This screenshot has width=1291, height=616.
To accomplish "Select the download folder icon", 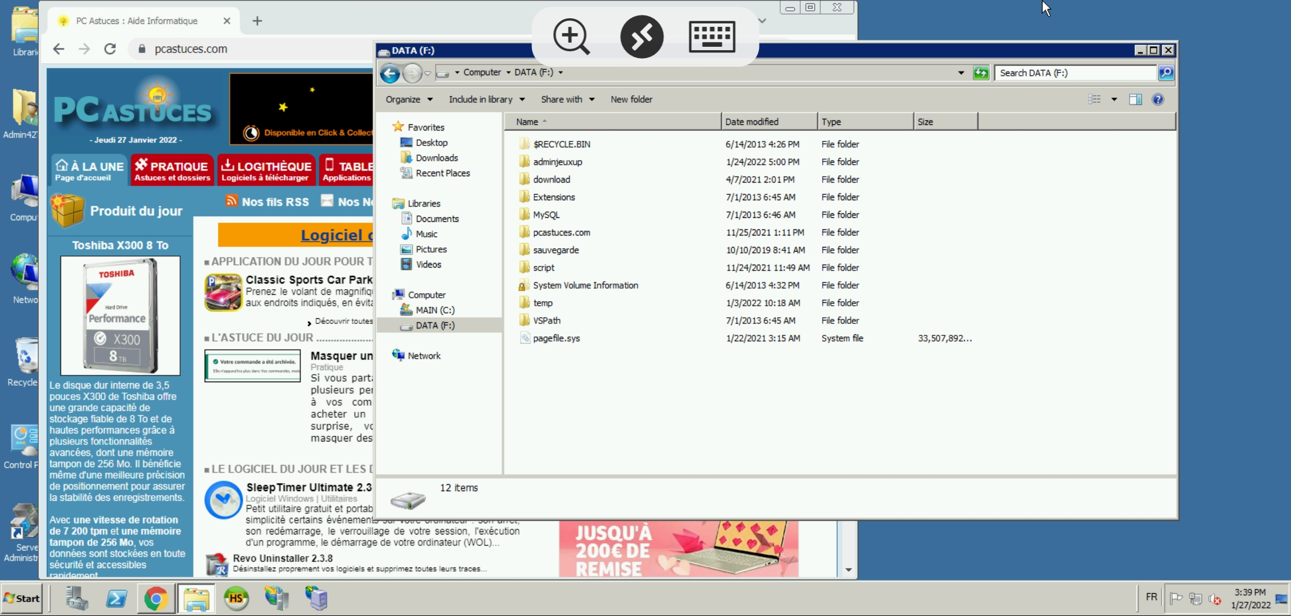I will pyautogui.click(x=524, y=179).
